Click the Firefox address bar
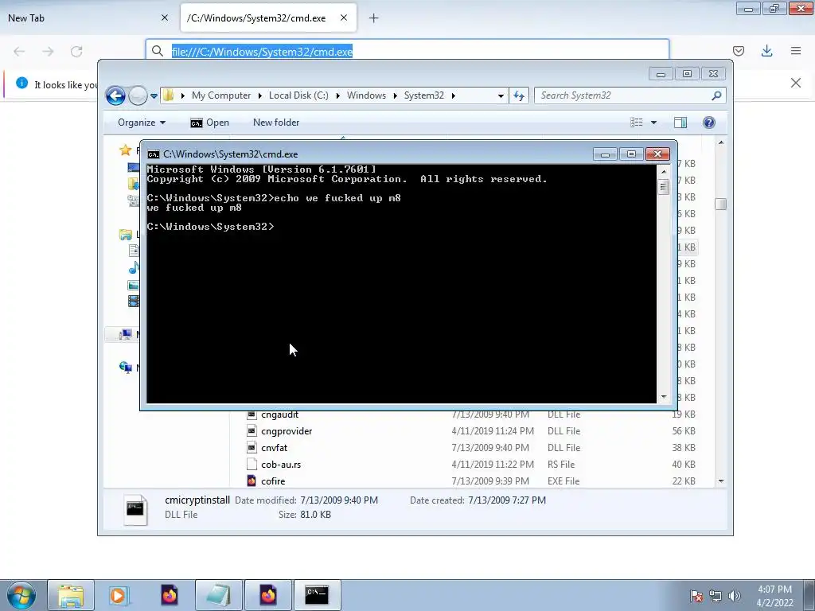The image size is (815, 611). coord(407,52)
